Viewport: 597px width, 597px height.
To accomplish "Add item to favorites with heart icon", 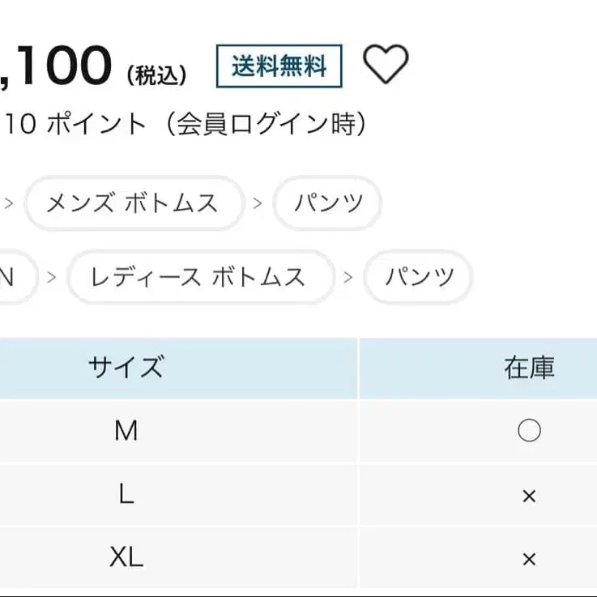I will (385, 65).
